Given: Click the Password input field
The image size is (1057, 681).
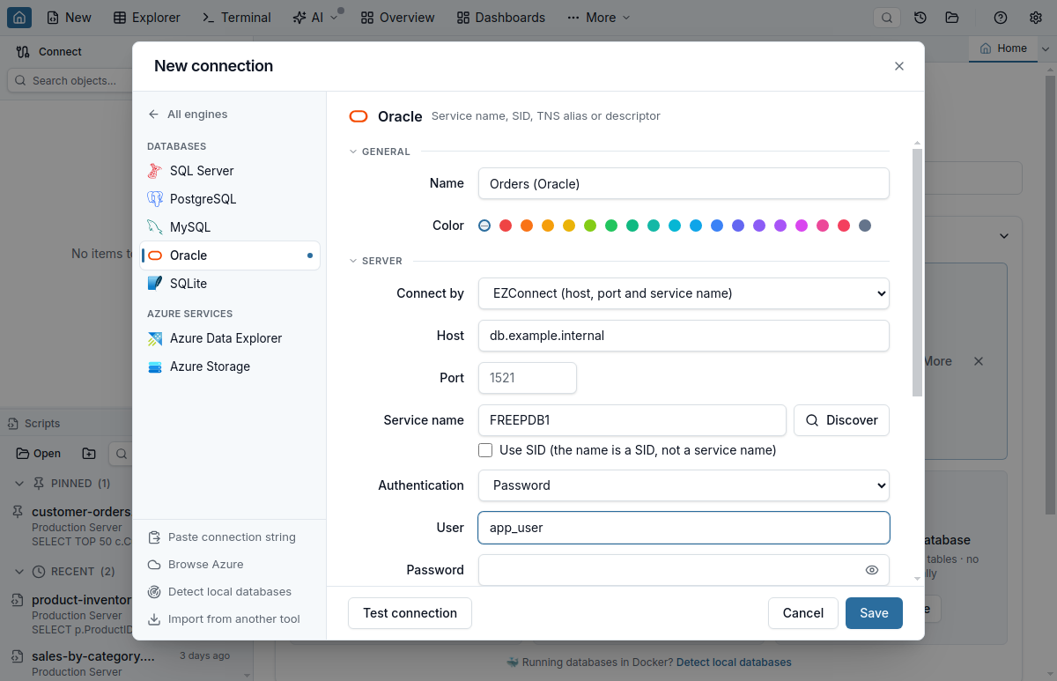Looking at the screenshot, I should pos(684,570).
